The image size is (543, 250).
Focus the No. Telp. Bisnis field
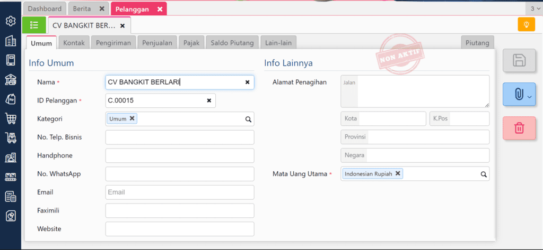(x=180, y=137)
